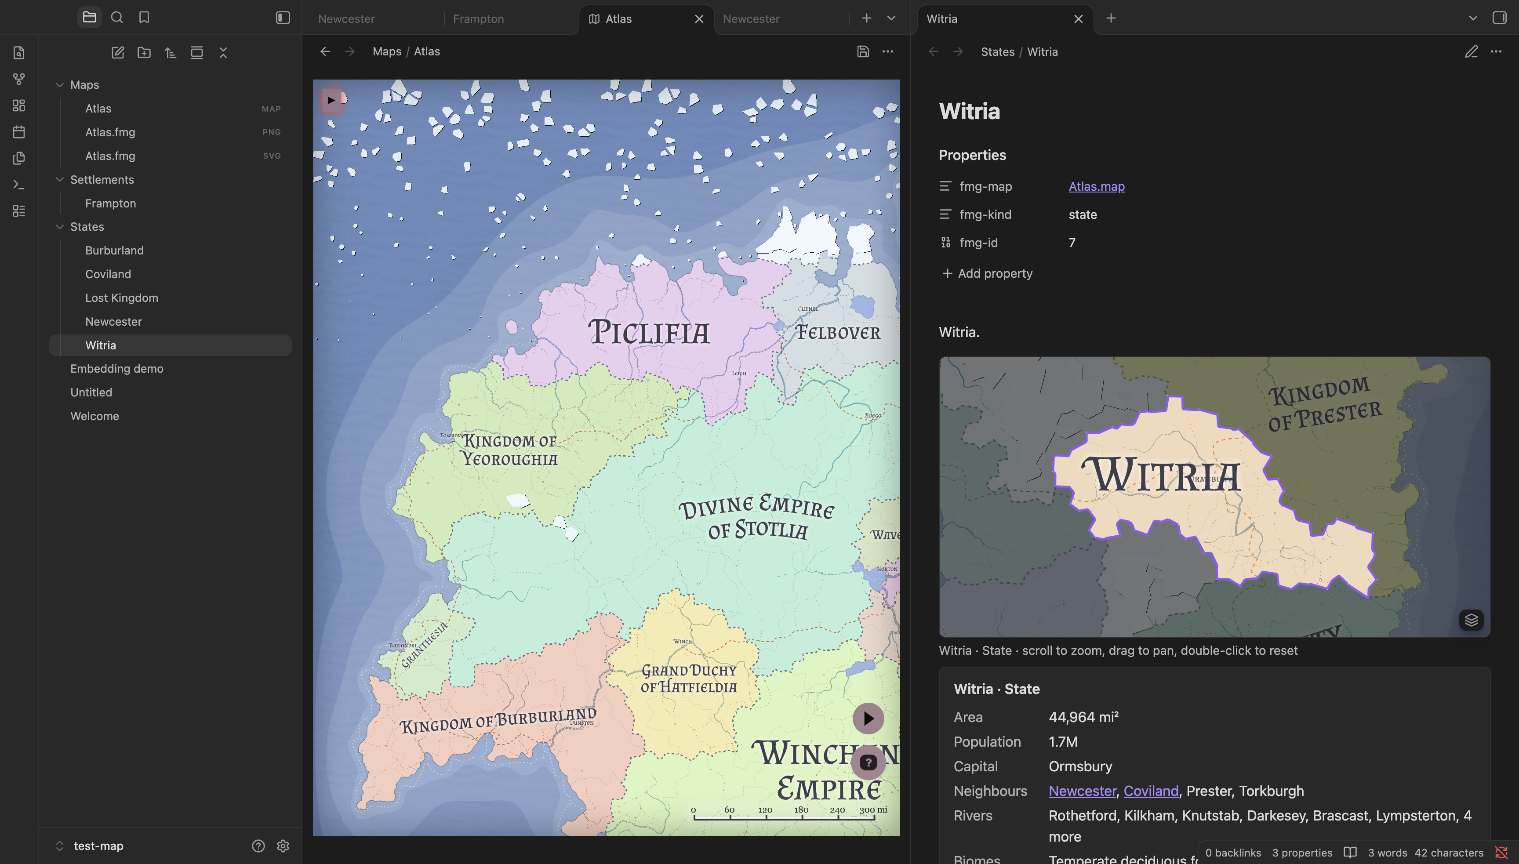Screen dimensions: 1519x864
Task: Add new tab beside Witria
Action: [1112, 18]
